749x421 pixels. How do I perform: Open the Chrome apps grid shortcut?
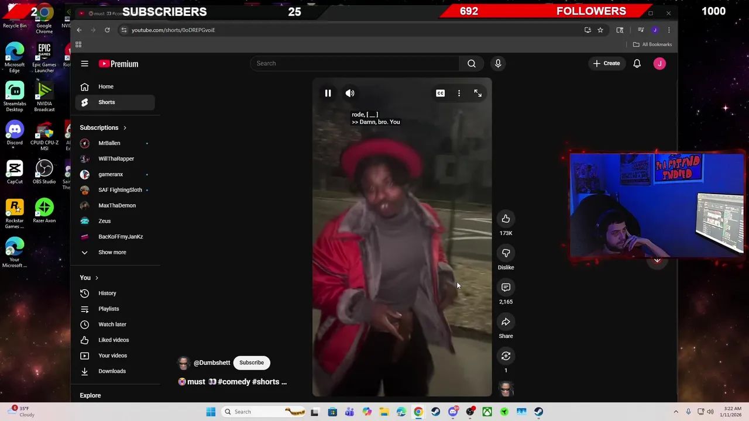(78, 44)
